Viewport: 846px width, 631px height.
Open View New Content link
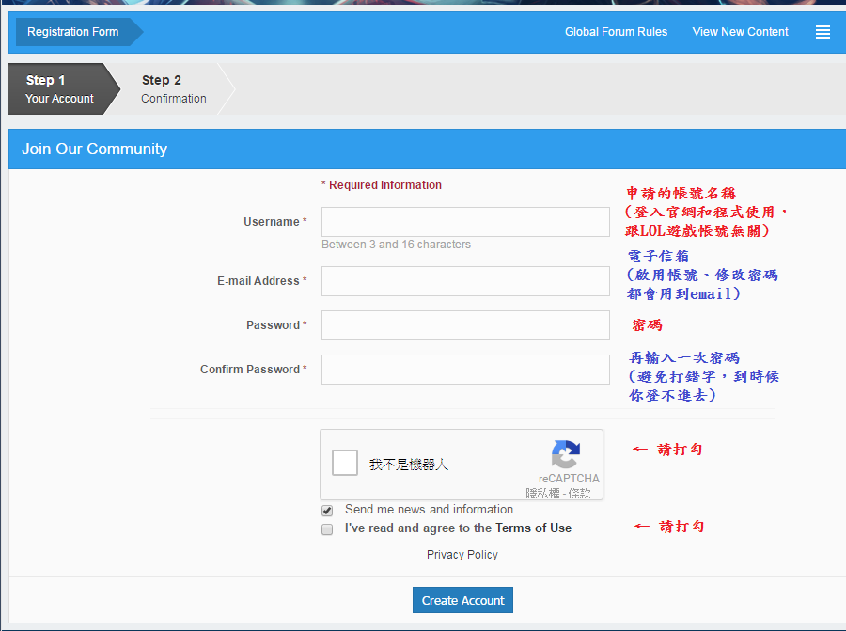(740, 32)
